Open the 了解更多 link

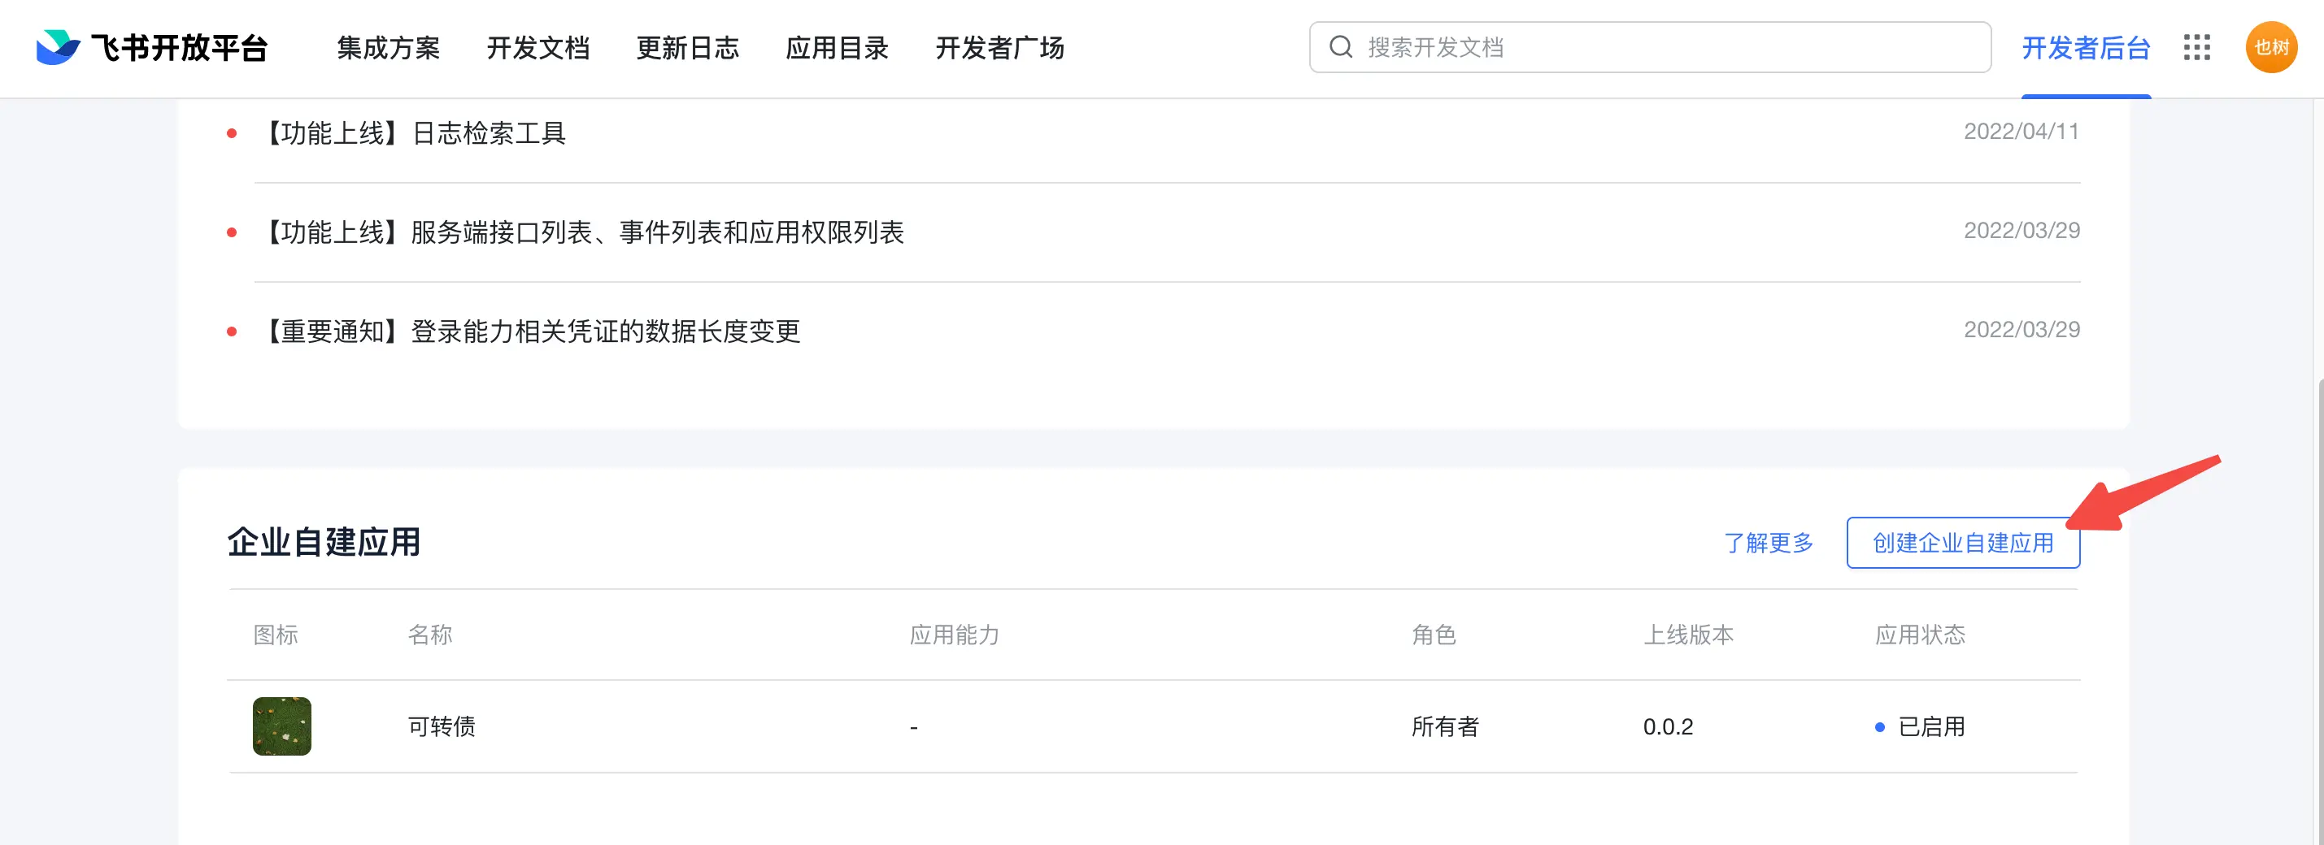pos(1769,543)
